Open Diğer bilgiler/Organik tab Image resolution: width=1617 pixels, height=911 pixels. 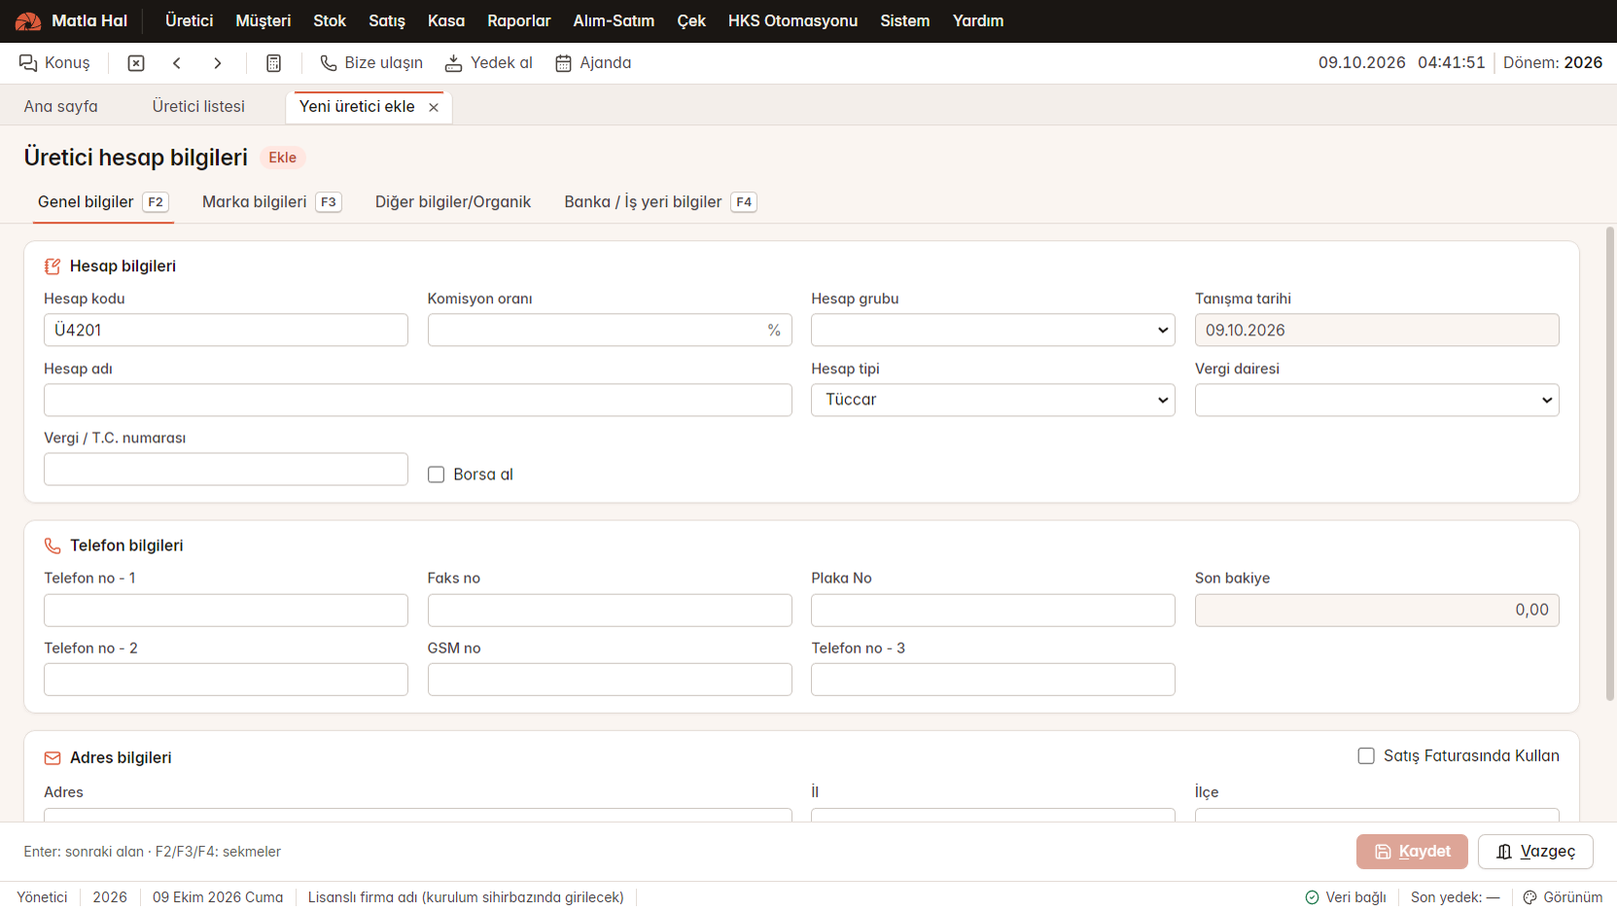click(x=453, y=202)
